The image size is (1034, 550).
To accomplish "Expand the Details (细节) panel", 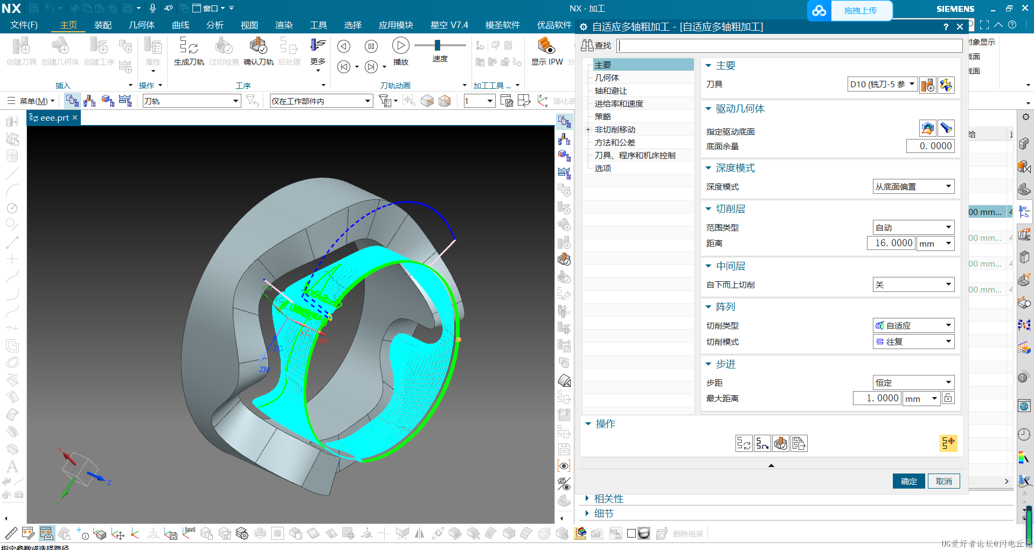I will (587, 513).
